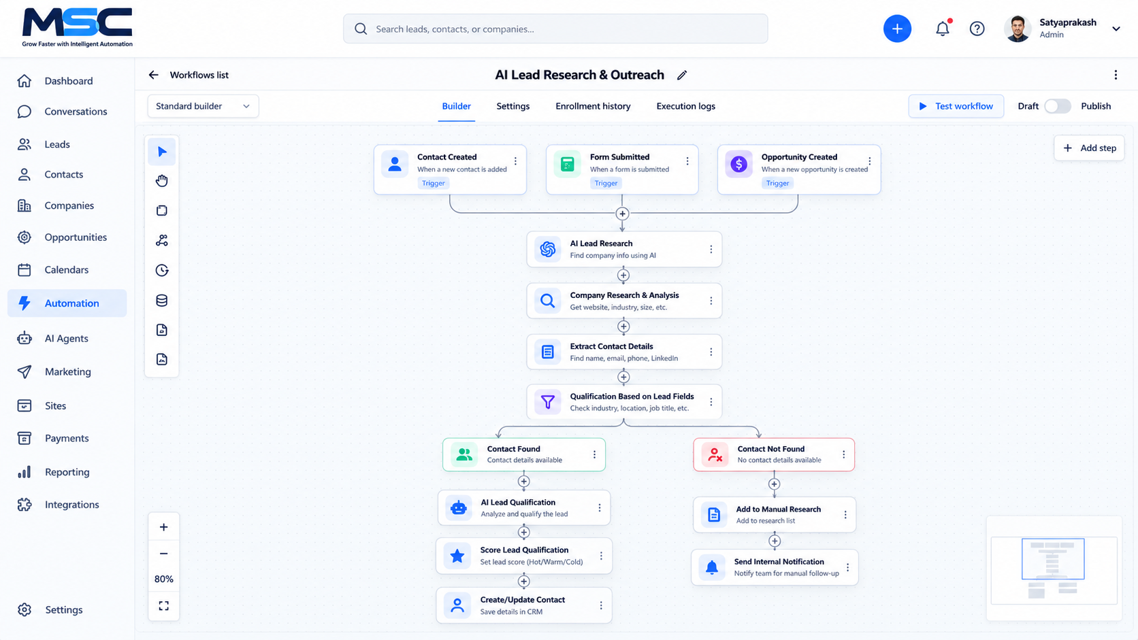Click the search leads input field
This screenshot has height=640, width=1138.
(x=555, y=29)
